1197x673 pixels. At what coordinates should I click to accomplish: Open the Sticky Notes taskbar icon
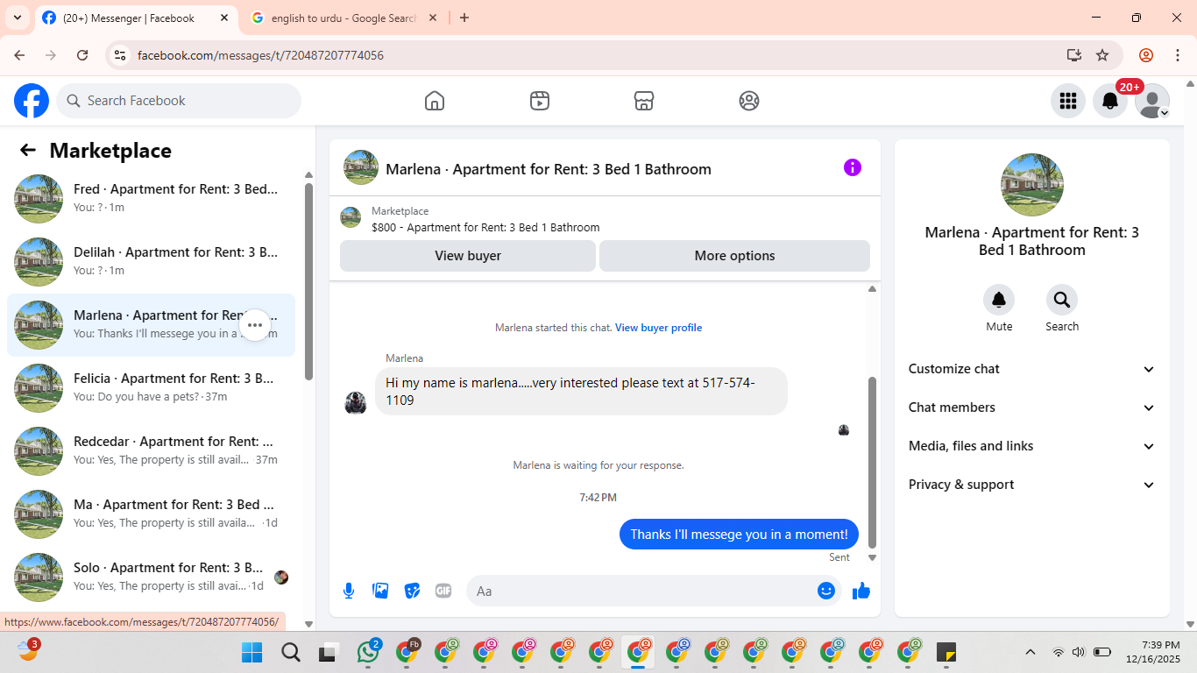pos(946,652)
